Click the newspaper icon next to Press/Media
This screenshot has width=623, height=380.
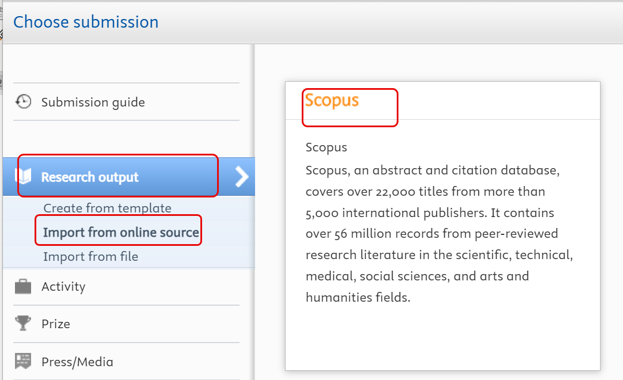point(23,360)
